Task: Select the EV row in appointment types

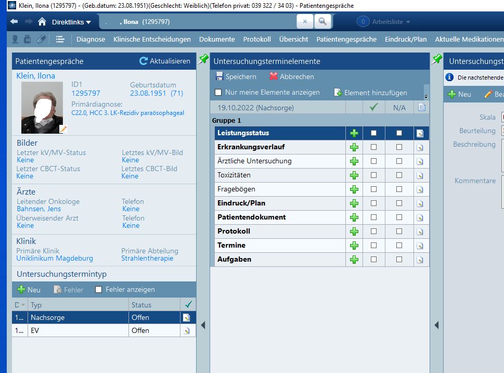Action: click(x=78, y=330)
